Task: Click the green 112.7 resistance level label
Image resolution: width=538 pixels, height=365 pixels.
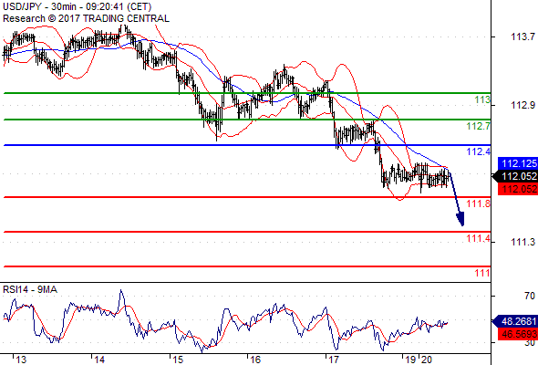Action: (479, 126)
